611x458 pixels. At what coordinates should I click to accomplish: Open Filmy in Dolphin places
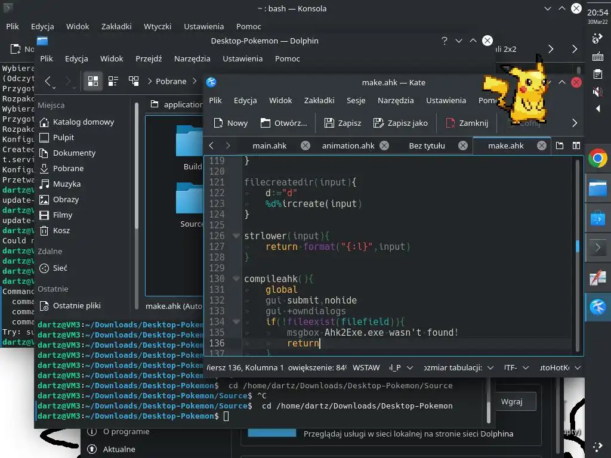[55, 215]
